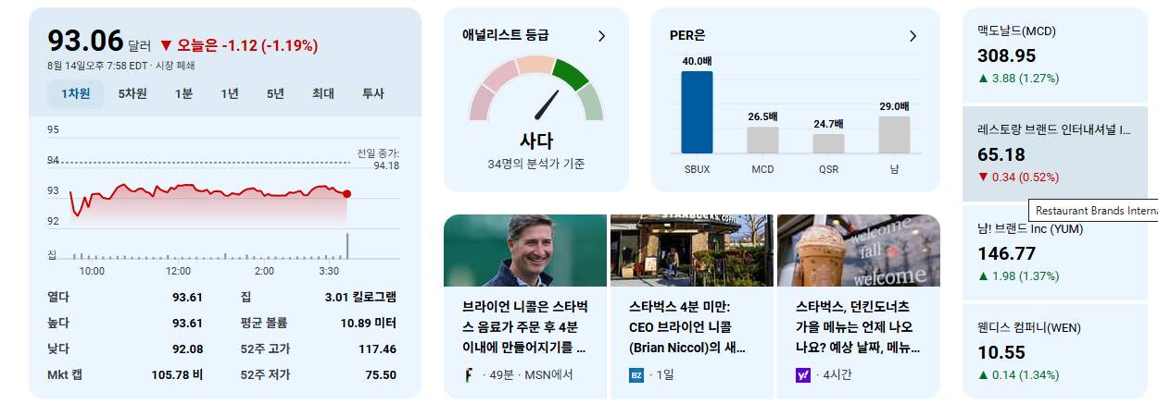
Task: Click the 전일 종가 94.18 label
Action: 378,159
